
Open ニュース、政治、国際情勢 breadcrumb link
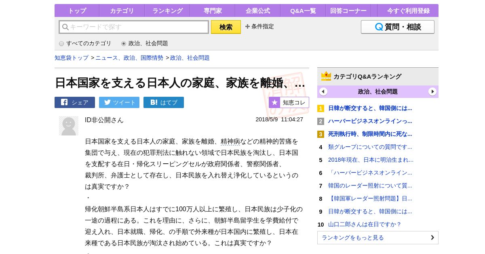129,58
